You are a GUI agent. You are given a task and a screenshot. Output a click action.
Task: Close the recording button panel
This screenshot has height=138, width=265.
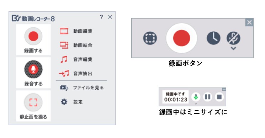click(249, 22)
